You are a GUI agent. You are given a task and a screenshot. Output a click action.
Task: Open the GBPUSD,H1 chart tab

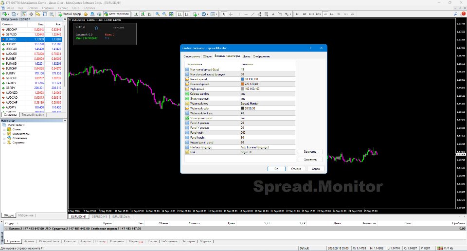pos(99,217)
